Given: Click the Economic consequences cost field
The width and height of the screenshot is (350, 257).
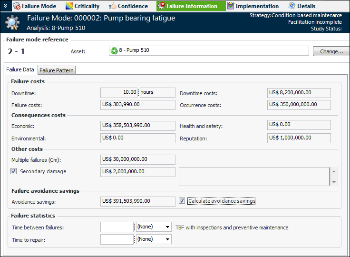Looking at the screenshot, I should click(138, 126).
